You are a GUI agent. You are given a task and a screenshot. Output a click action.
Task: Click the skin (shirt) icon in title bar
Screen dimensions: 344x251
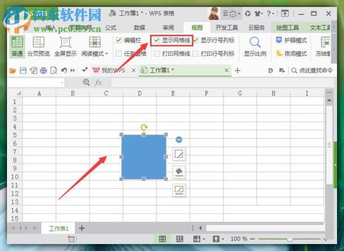click(x=257, y=14)
